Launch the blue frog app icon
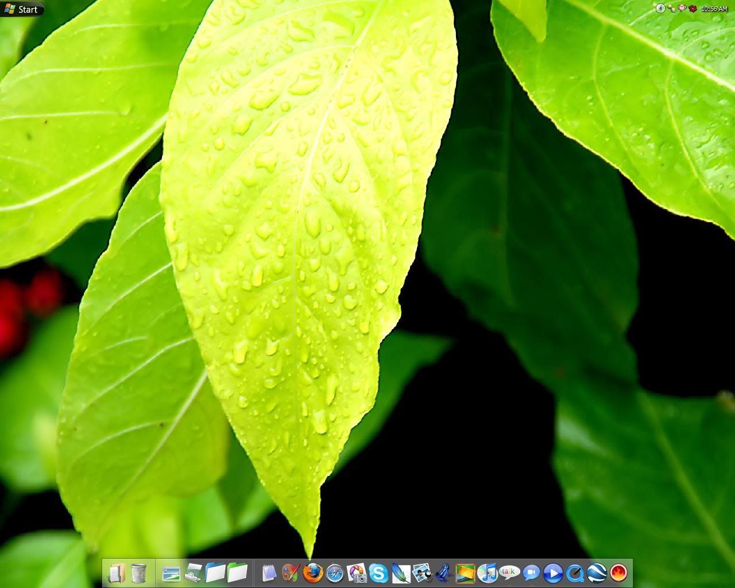The height and width of the screenshot is (588, 735). click(x=444, y=572)
